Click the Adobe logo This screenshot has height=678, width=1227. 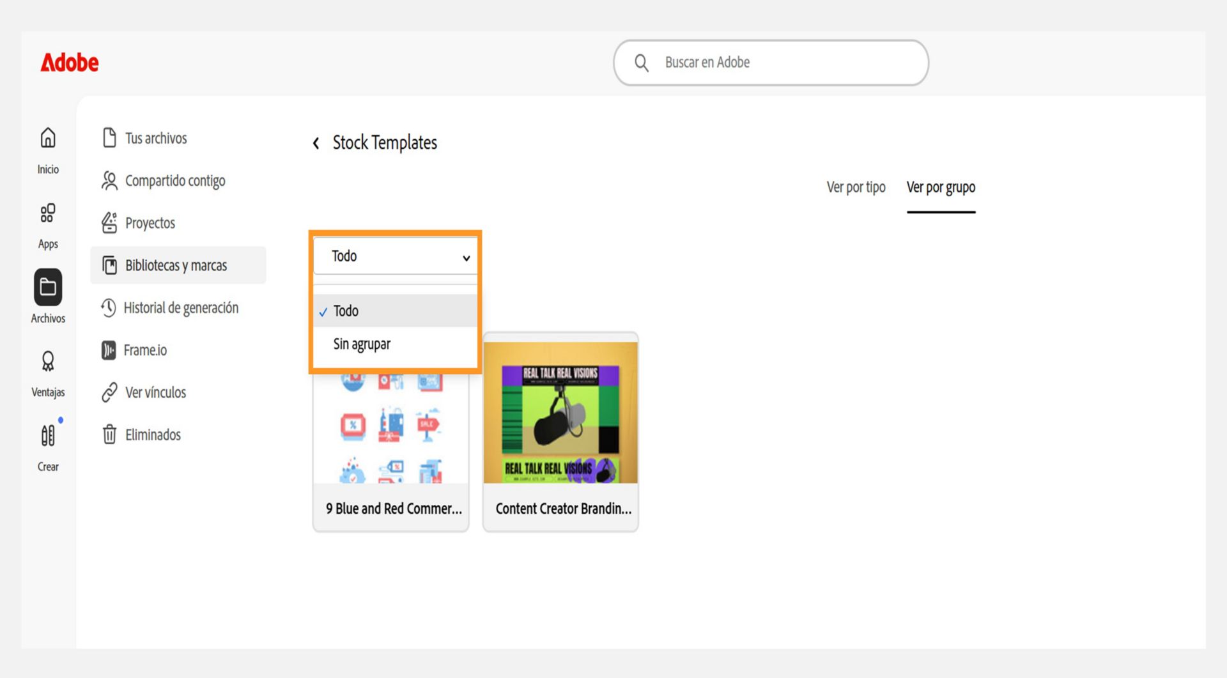coord(70,63)
